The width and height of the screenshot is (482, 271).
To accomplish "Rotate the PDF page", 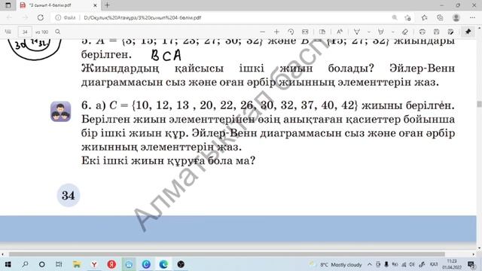I will point(291,32).
